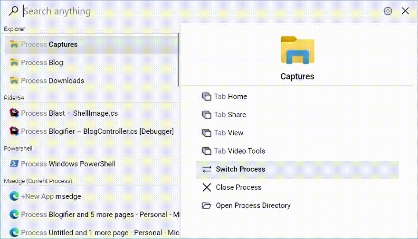Click the swap arrows icon for Switch Process

[x=207, y=169]
